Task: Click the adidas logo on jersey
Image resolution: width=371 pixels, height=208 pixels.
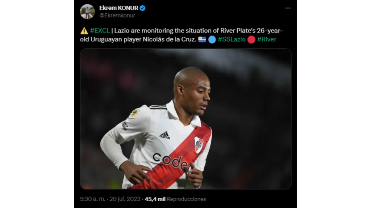Action: click(165, 135)
